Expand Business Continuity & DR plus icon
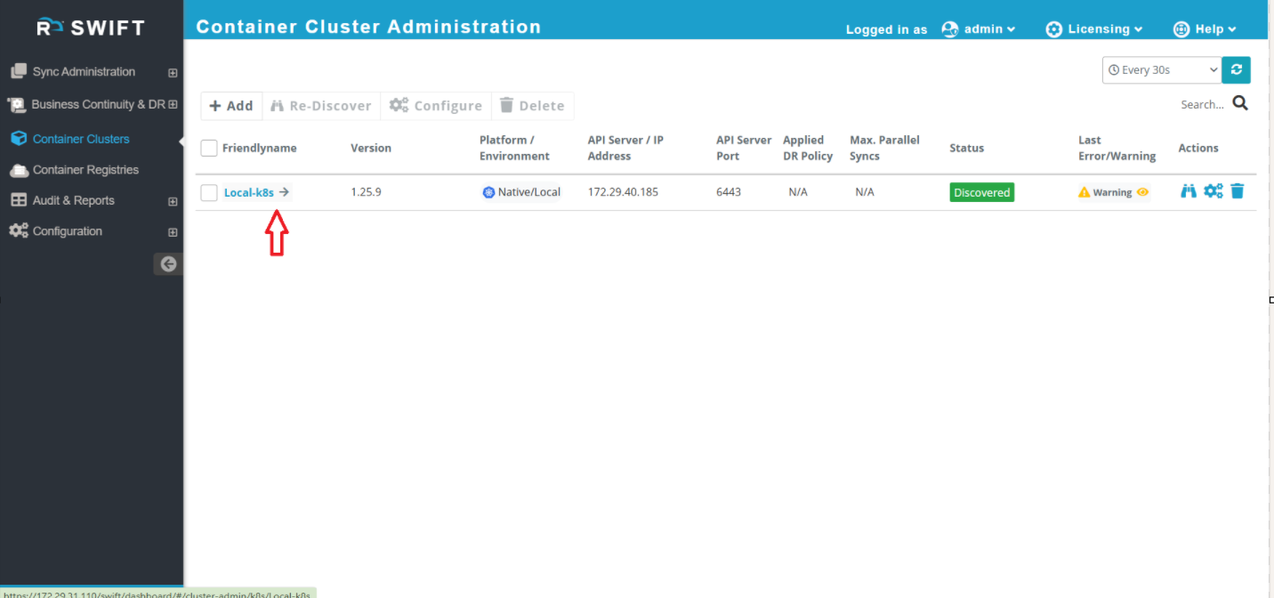The image size is (1274, 598). pyautogui.click(x=173, y=104)
